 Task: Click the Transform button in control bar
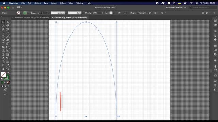click(x=142, y=13)
